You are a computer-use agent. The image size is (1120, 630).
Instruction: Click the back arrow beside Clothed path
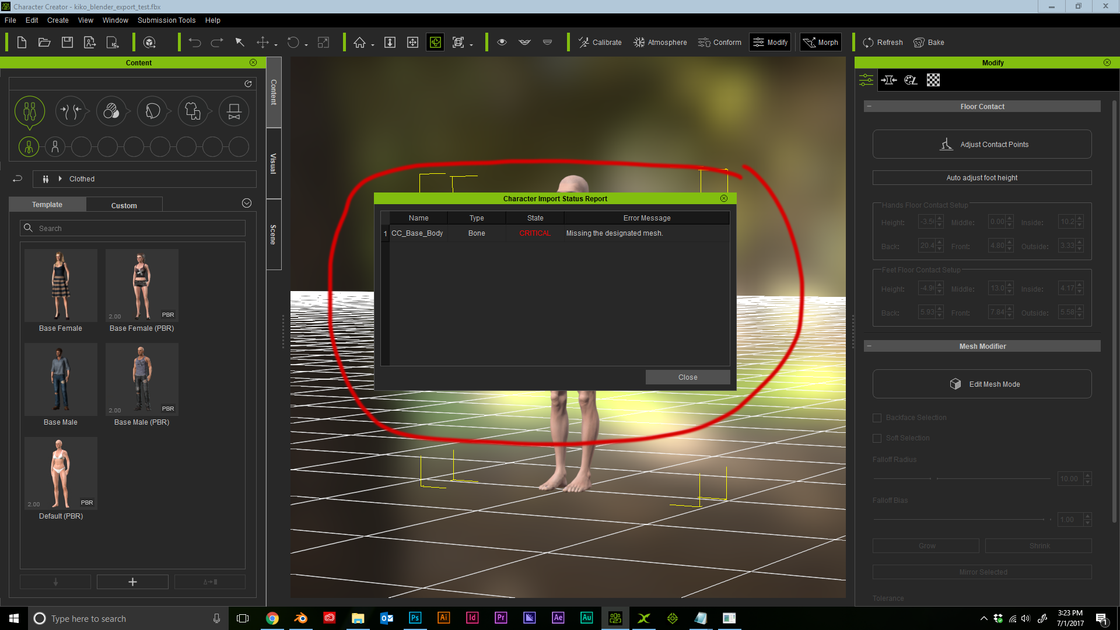coord(17,179)
